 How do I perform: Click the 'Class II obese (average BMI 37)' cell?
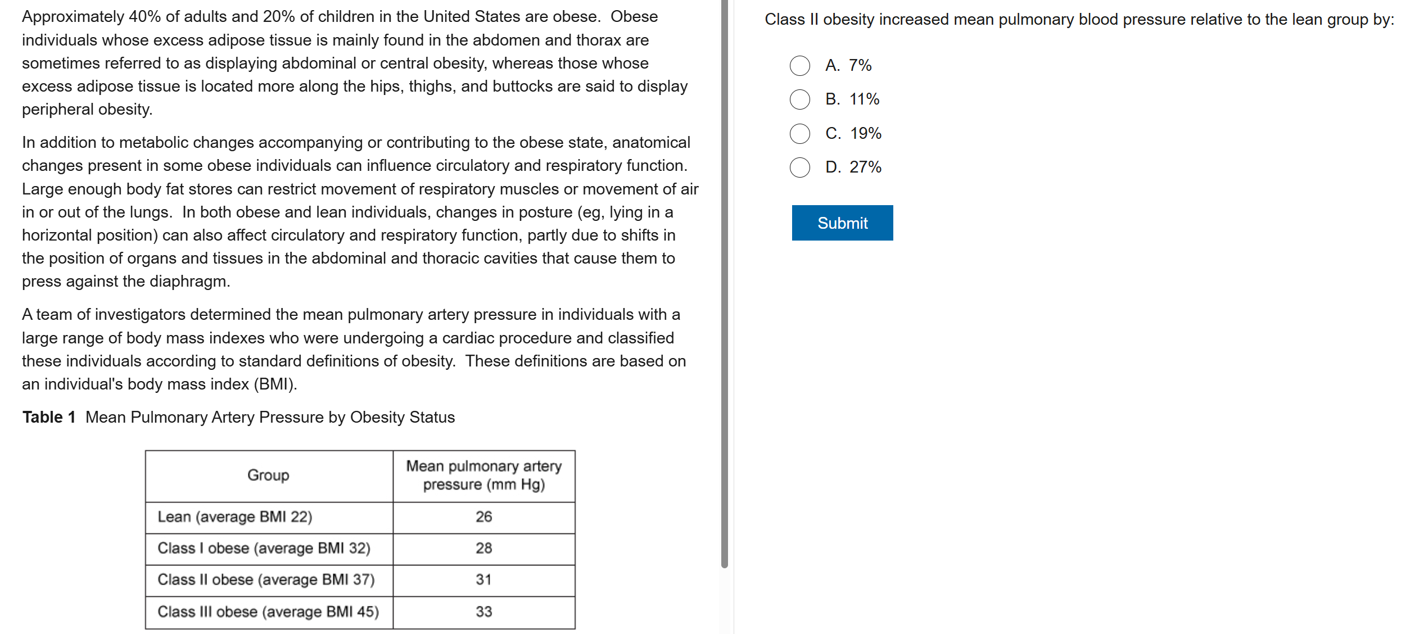(266, 580)
